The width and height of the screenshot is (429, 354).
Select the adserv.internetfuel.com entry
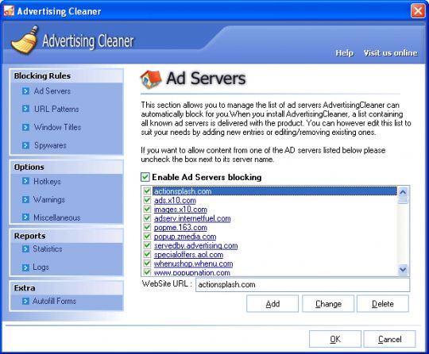192,218
